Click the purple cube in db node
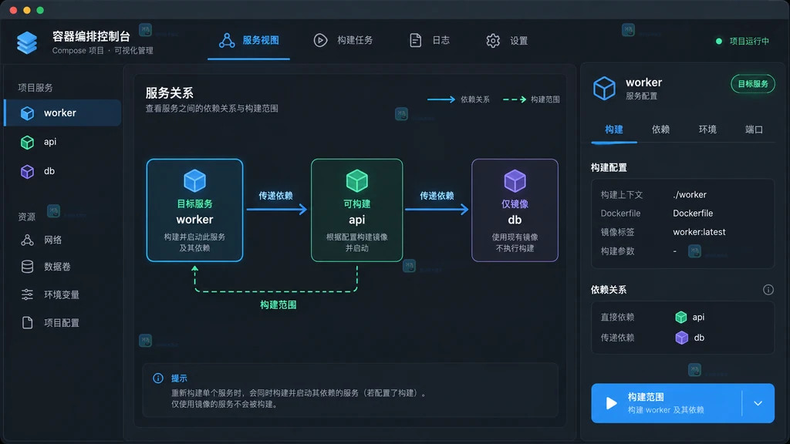Image resolution: width=790 pixels, height=444 pixels. click(515, 181)
